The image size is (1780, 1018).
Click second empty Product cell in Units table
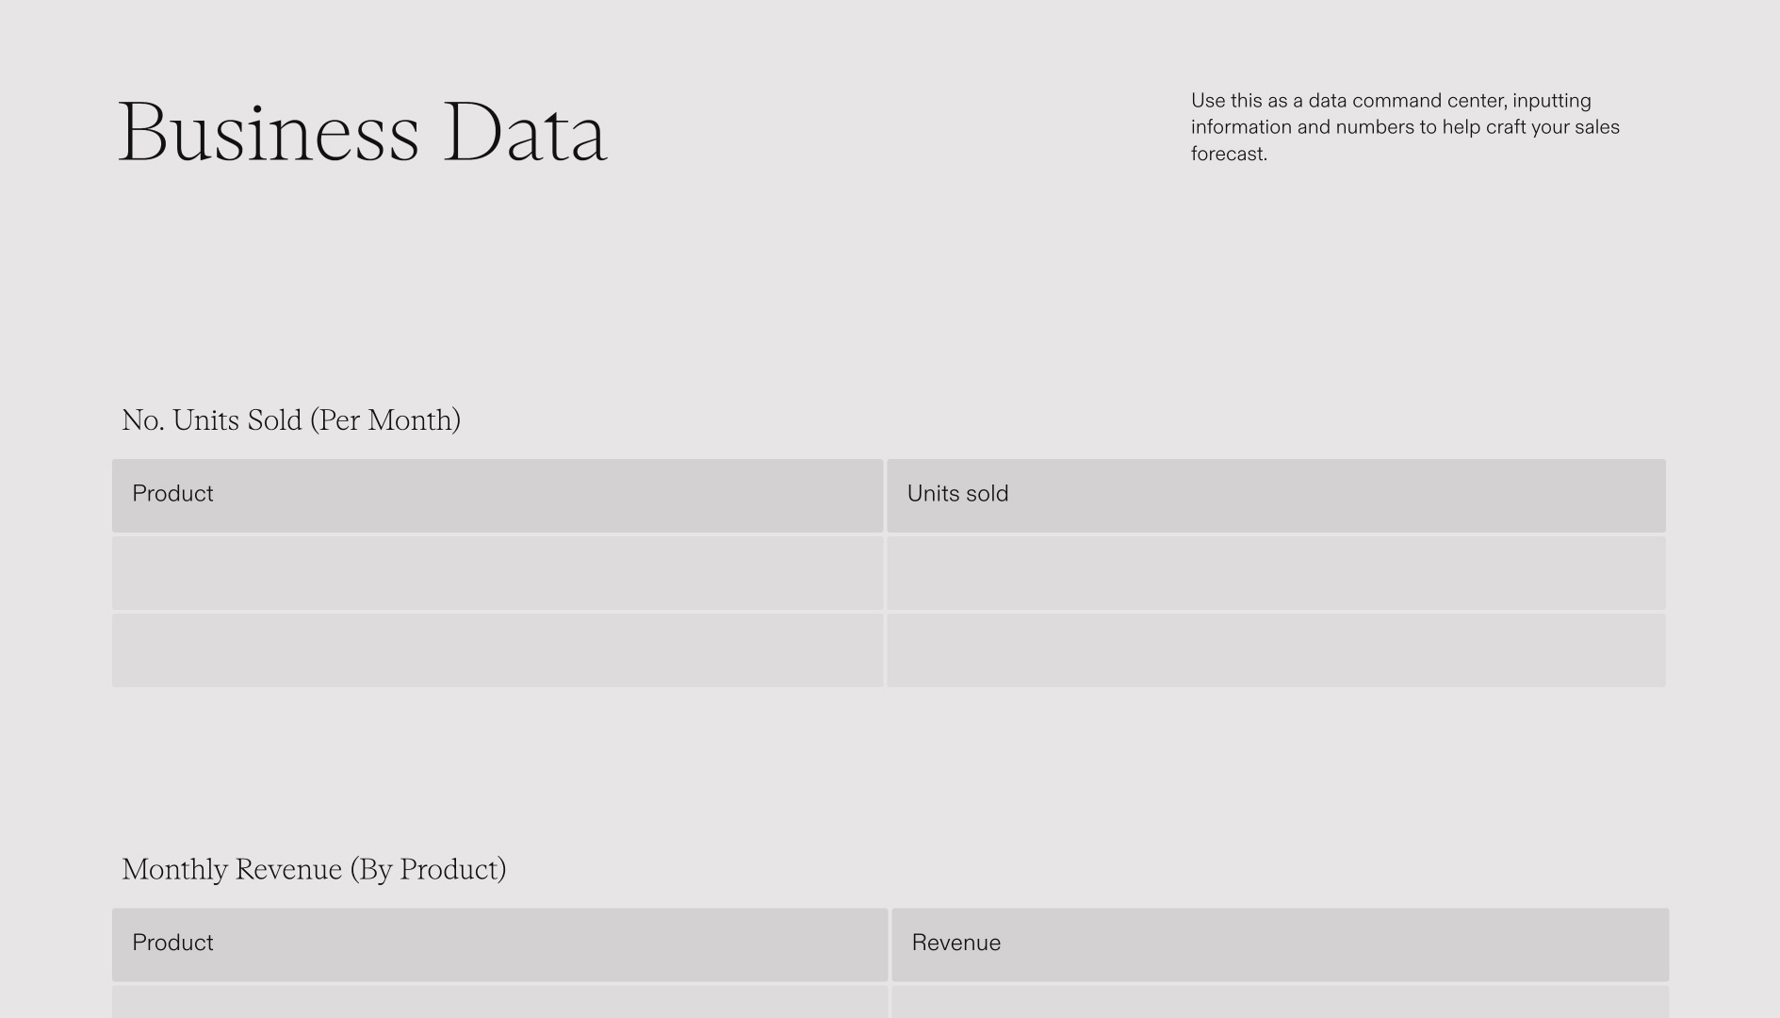coord(498,650)
